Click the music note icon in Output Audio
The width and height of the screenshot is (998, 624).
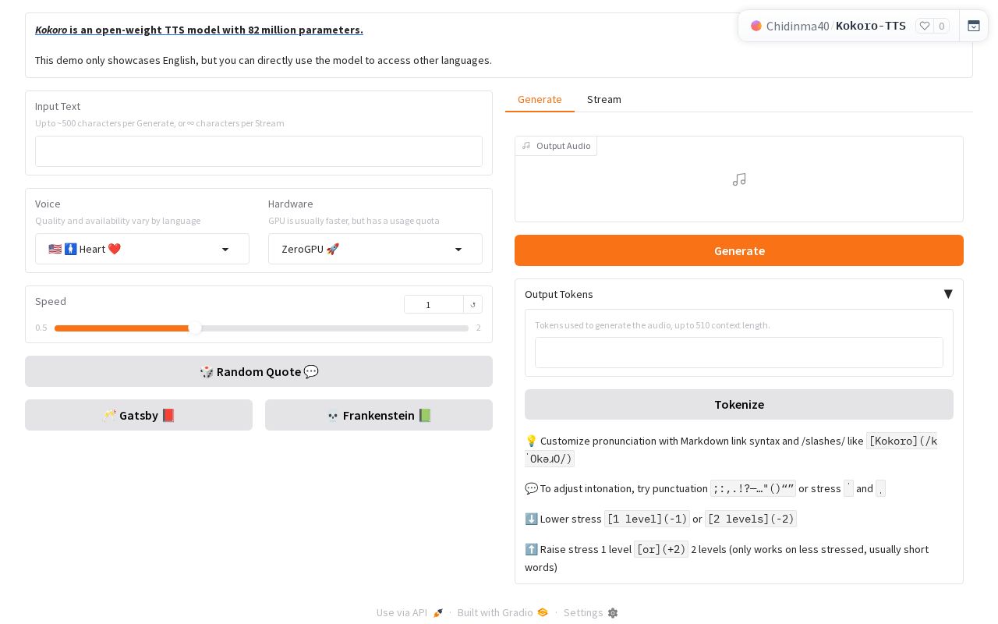pos(739,179)
